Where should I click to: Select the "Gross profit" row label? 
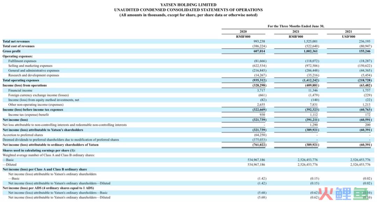[12, 51]
